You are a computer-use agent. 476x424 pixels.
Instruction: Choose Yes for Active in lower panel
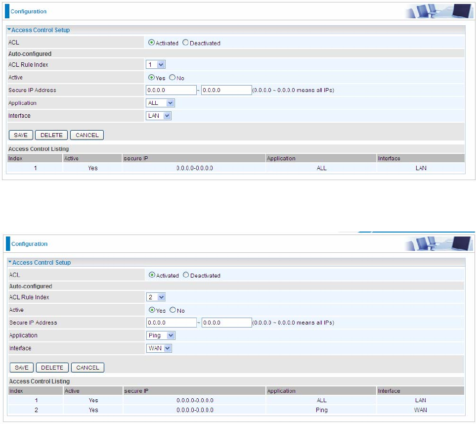pyautogui.click(x=152, y=310)
